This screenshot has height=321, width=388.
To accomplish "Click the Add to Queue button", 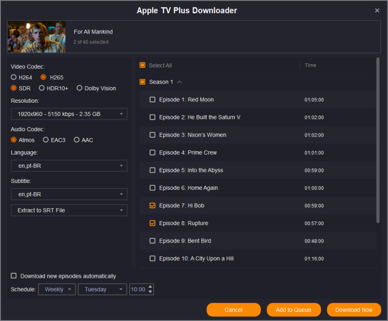I will pyautogui.click(x=294, y=310).
